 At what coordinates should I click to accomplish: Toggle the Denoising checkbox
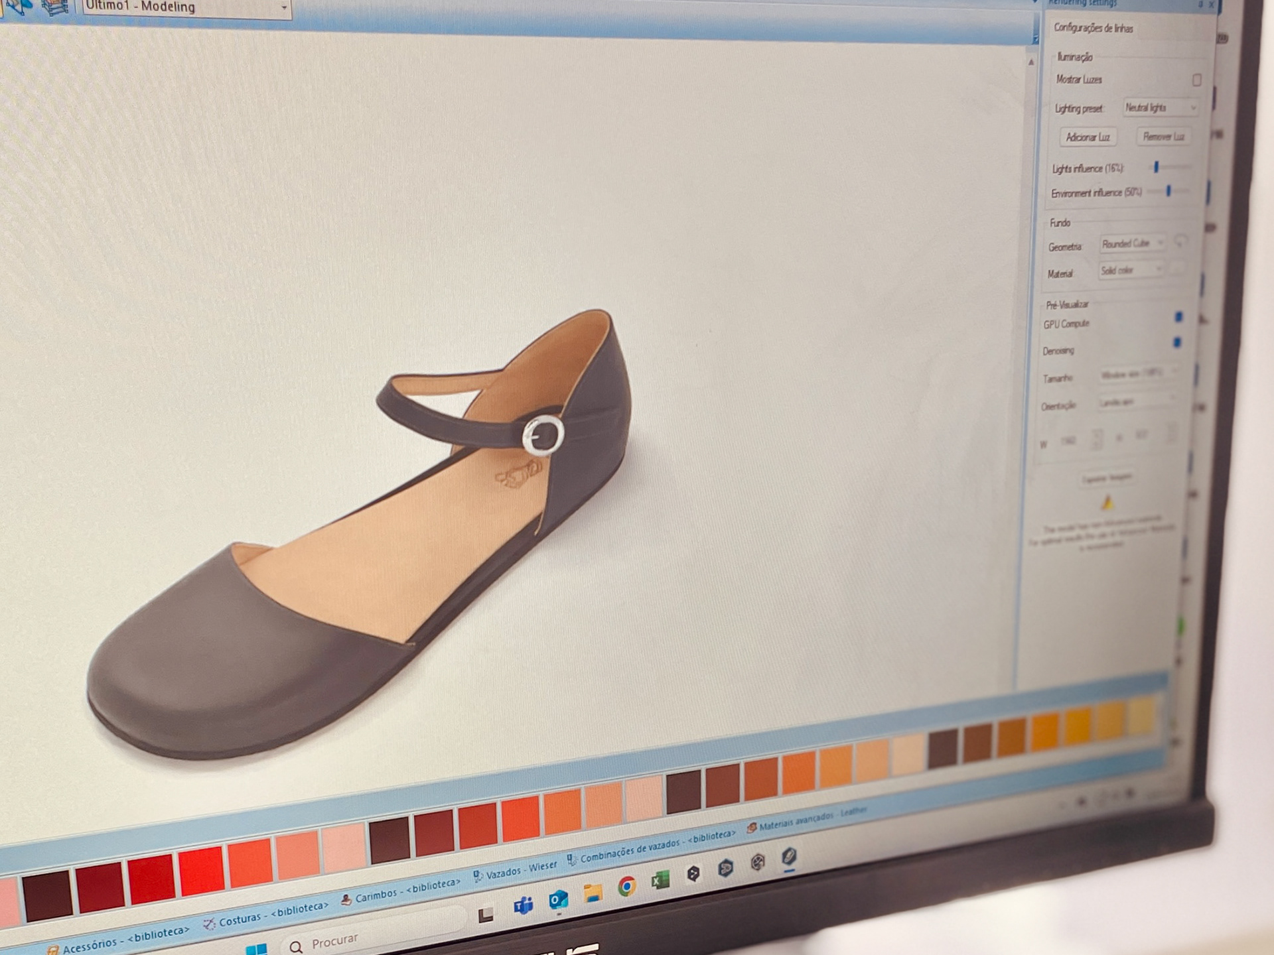click(1177, 342)
